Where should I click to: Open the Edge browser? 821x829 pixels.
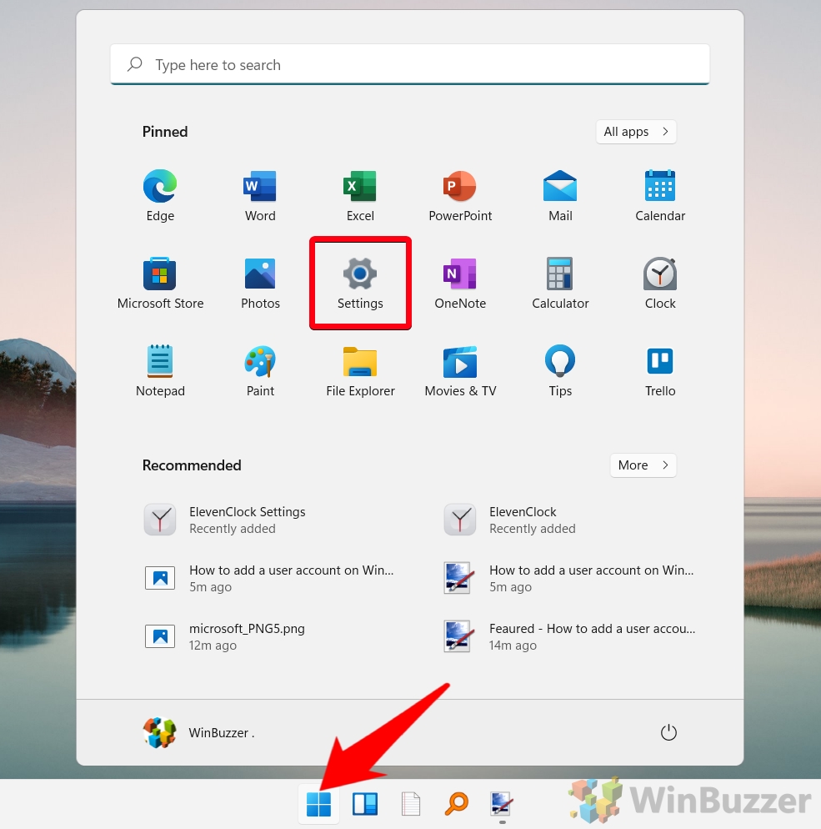[x=160, y=196]
